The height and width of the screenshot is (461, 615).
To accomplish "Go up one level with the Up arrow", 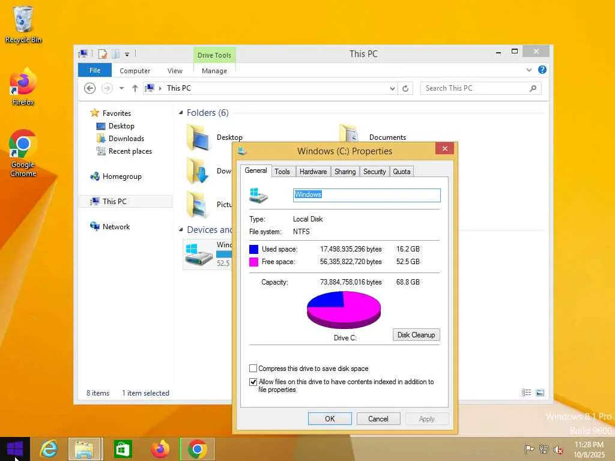I will [x=135, y=88].
